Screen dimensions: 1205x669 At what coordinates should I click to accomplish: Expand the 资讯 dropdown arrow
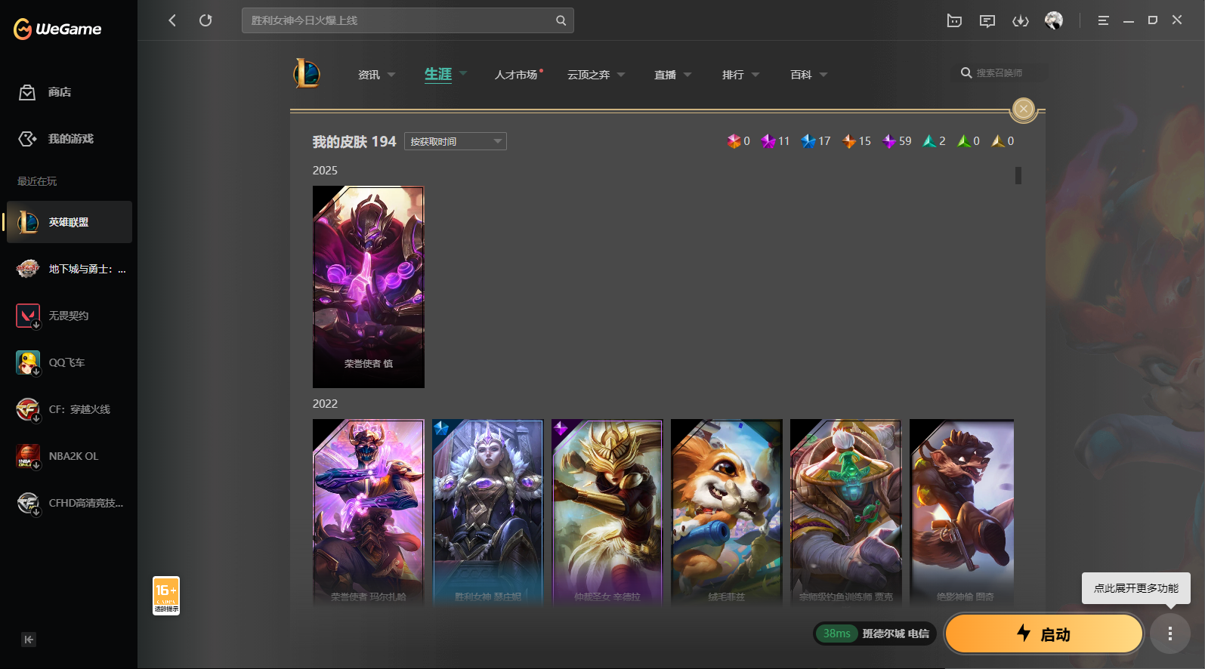pos(391,75)
